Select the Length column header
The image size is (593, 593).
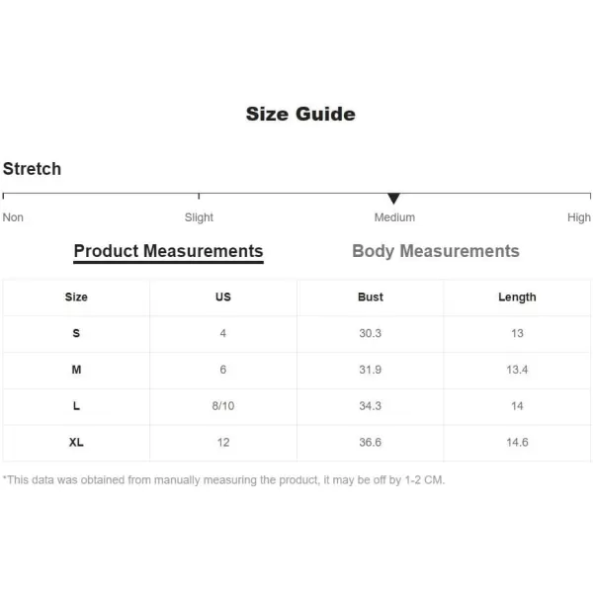pos(517,297)
